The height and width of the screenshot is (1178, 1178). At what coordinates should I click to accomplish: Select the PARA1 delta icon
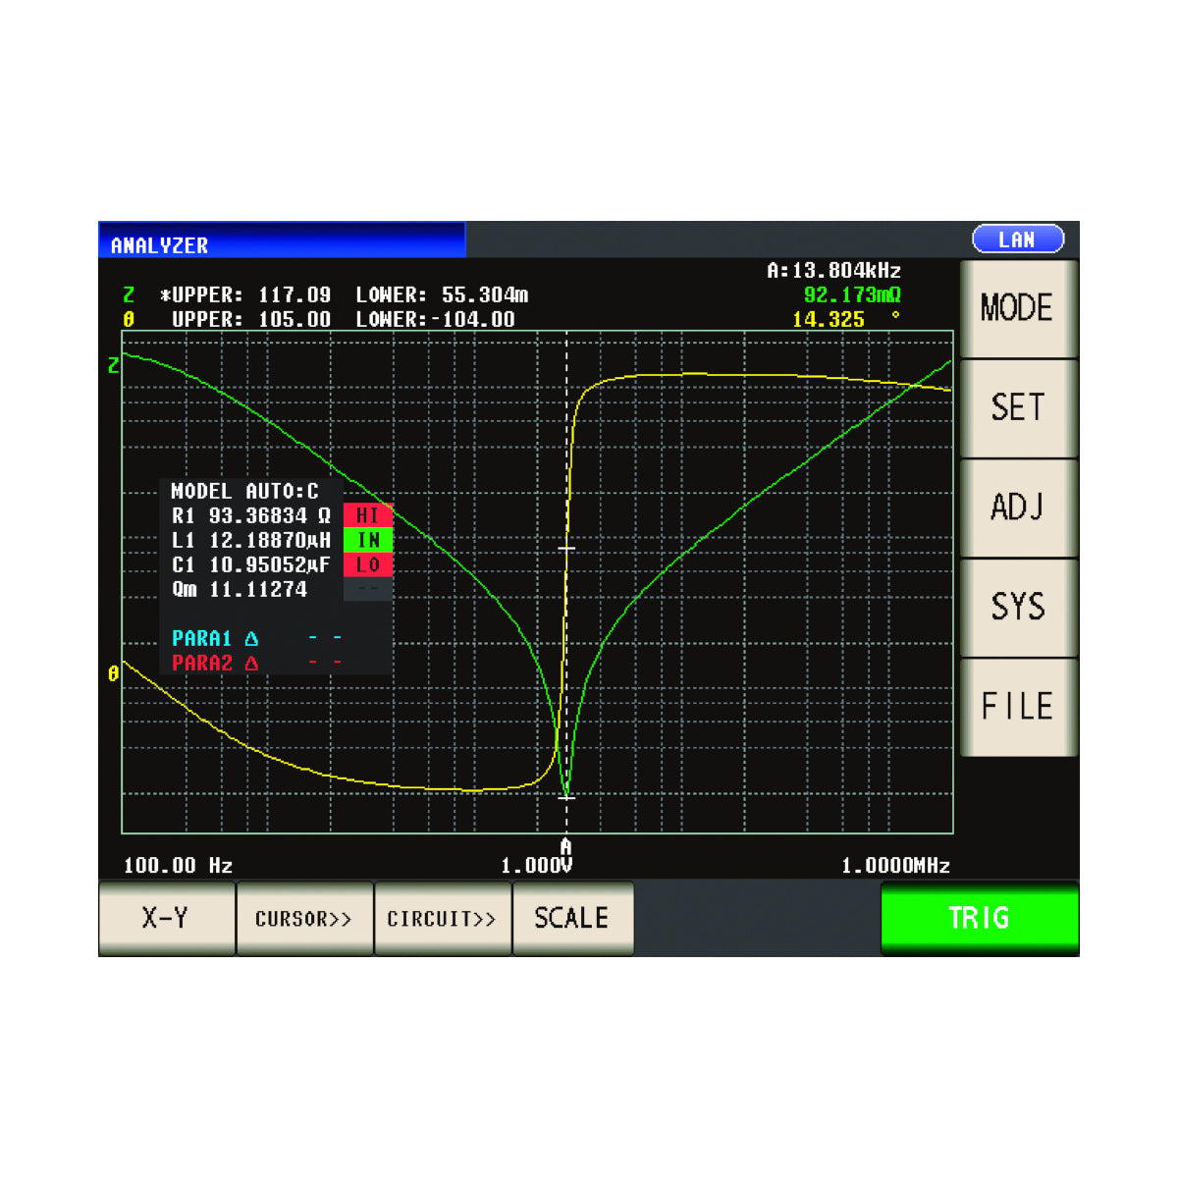click(251, 638)
